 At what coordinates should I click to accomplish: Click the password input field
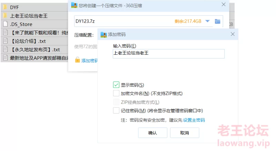[169, 54]
